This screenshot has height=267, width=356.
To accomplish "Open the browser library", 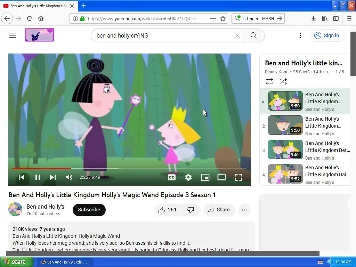I will 325,18.
